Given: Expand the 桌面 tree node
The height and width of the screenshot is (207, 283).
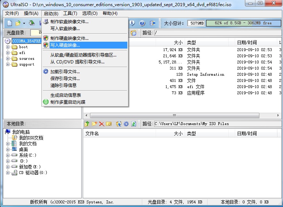Looking at the screenshot, I should click(8, 149).
